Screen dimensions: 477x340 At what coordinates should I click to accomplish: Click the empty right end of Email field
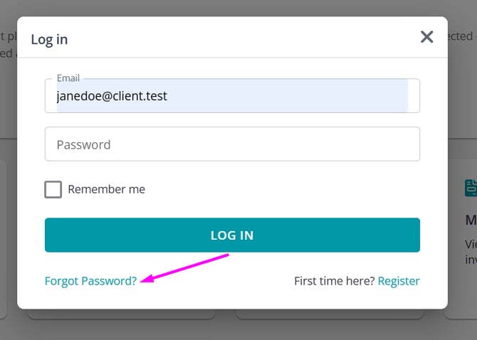[x=414, y=95]
